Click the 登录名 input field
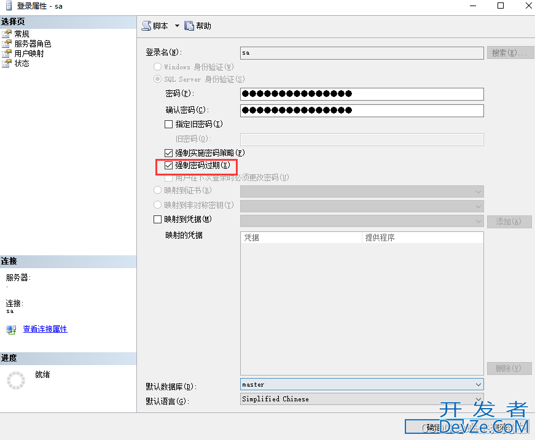Image resolution: width=535 pixels, height=440 pixels. (362, 53)
